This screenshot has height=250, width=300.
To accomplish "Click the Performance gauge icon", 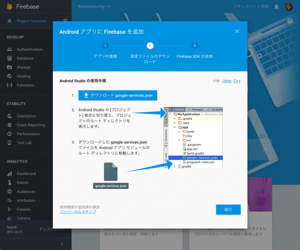I will 9,134.
